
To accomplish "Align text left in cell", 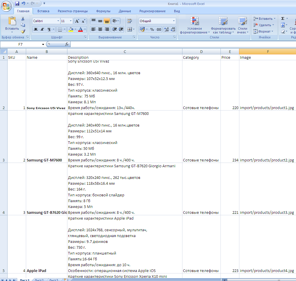I will click(94, 29).
